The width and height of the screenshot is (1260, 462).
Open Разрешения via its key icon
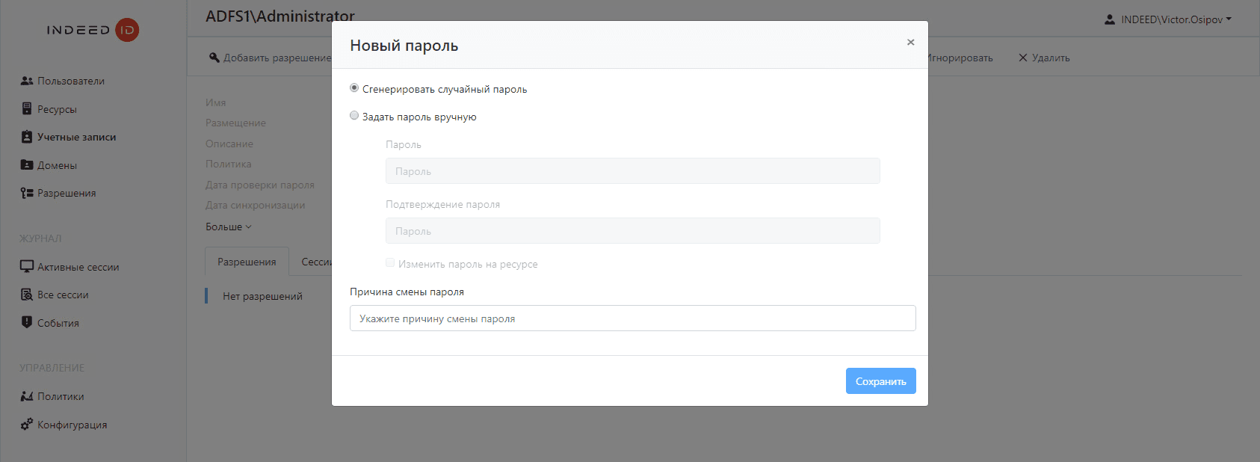(27, 193)
